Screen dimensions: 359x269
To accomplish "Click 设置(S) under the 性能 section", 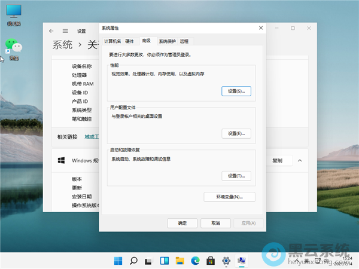I will (x=236, y=91).
